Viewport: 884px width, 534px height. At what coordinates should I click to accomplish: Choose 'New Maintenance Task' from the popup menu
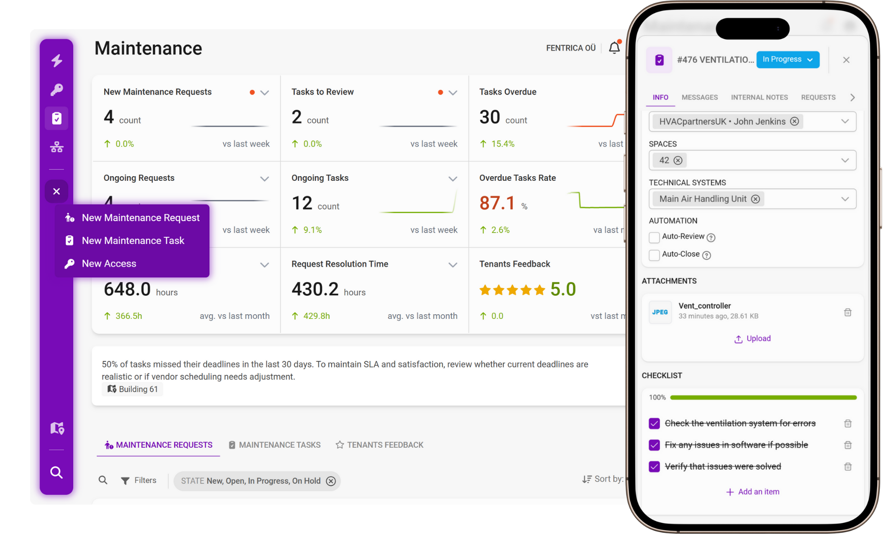tap(133, 240)
